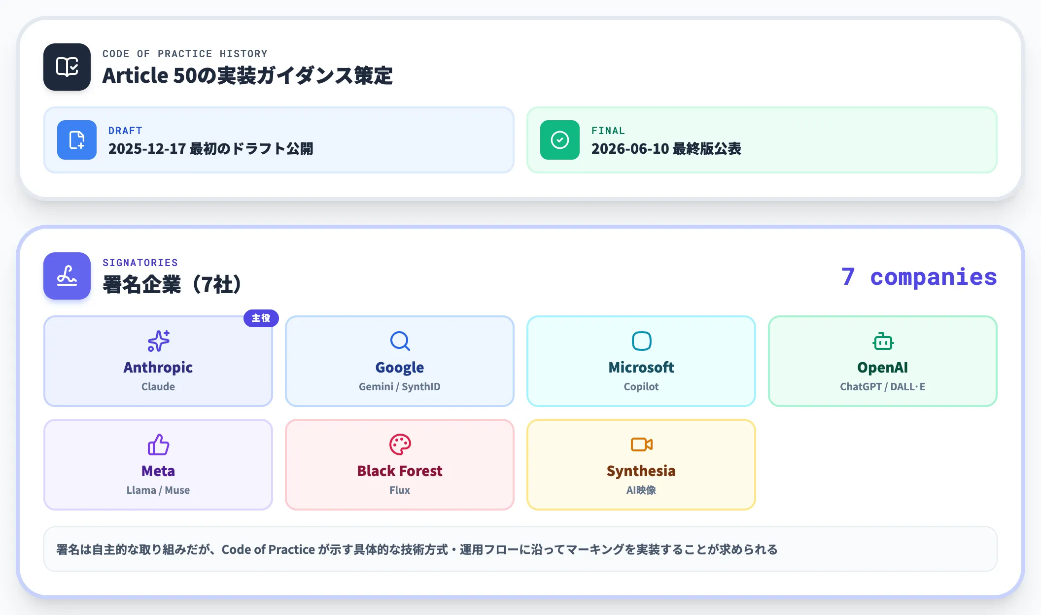Click the 'Flux' product label

point(400,490)
